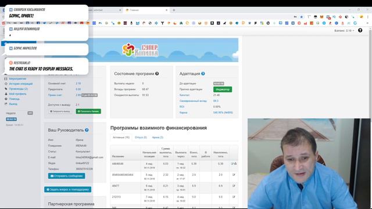Click Отправить сообщение button
The image size is (372, 209).
coord(66,176)
